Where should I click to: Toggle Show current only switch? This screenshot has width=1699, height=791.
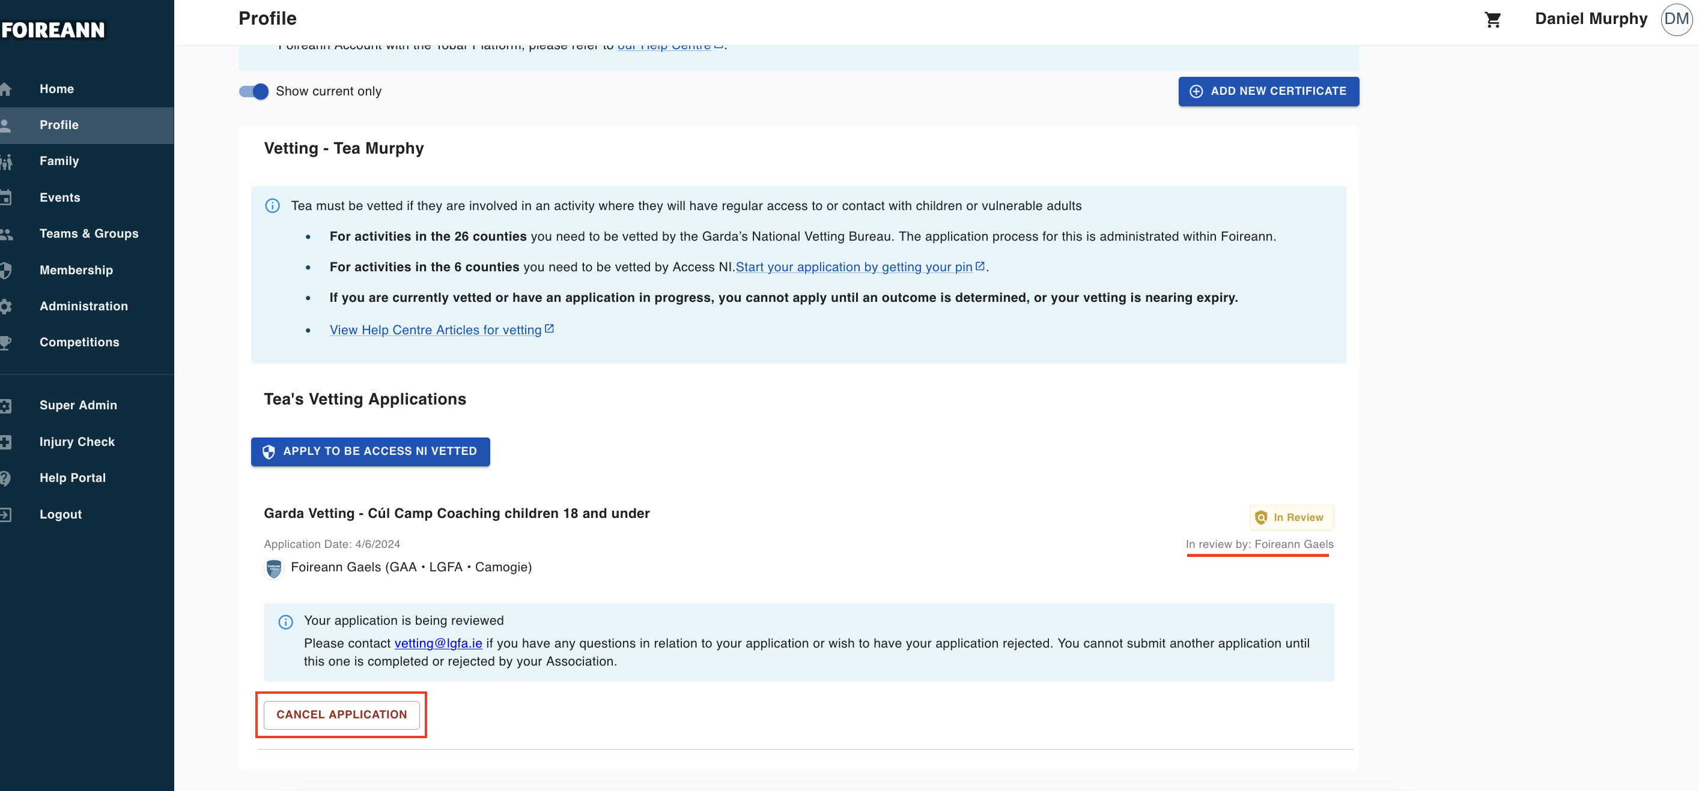254,92
